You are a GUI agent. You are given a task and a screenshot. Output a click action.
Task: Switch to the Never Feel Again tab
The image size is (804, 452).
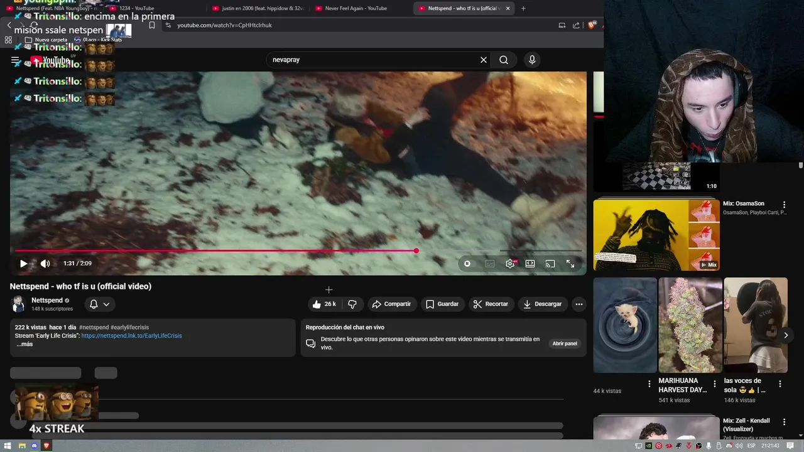(361, 8)
